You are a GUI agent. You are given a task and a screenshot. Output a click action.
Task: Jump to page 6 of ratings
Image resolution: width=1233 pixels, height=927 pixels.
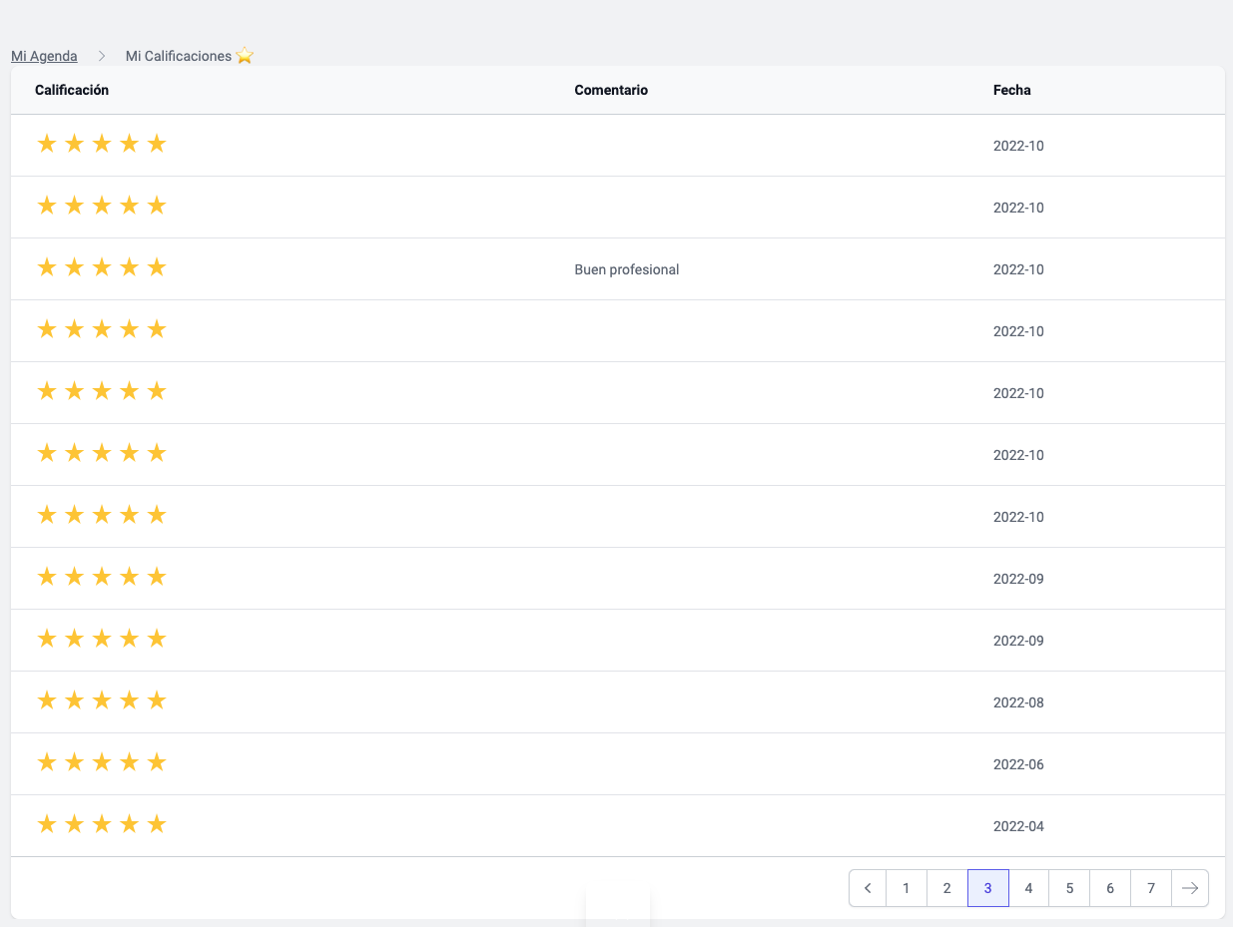point(1110,888)
